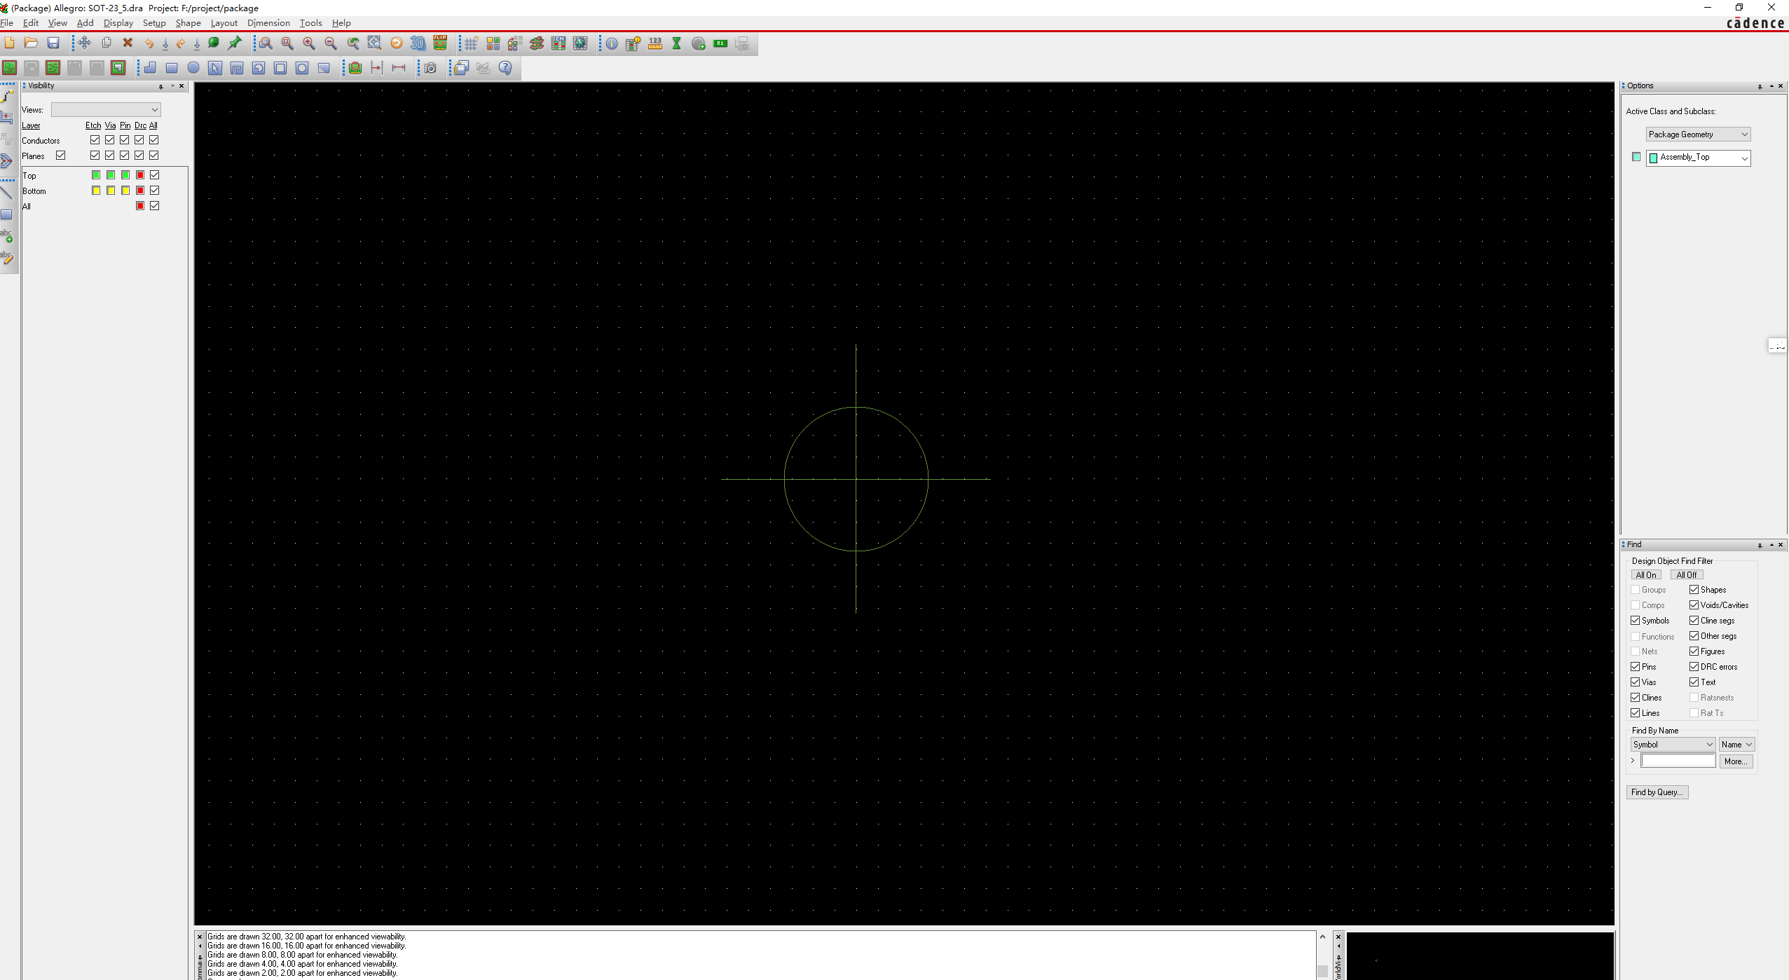Click the Redo arrow icon
Viewport: 1789px width, 980px height.
181,43
